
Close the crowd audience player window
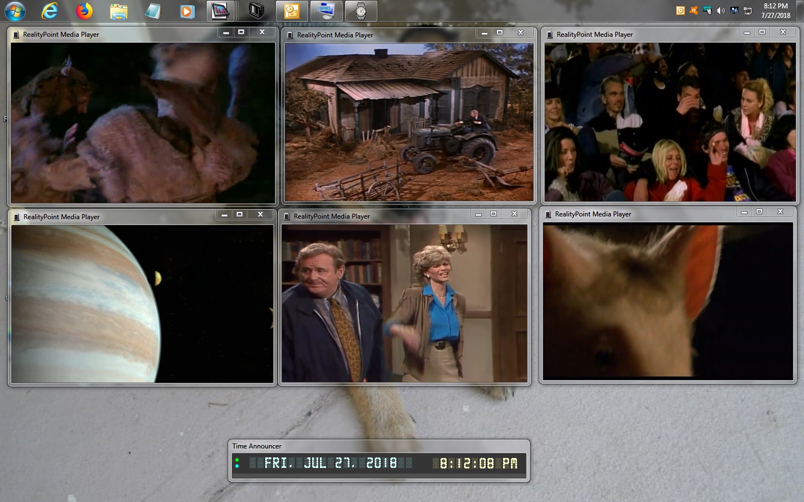pyautogui.click(x=783, y=32)
